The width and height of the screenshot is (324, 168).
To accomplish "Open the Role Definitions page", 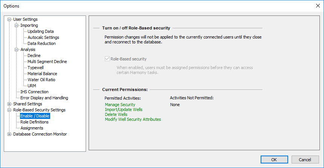I will [x=34, y=122].
